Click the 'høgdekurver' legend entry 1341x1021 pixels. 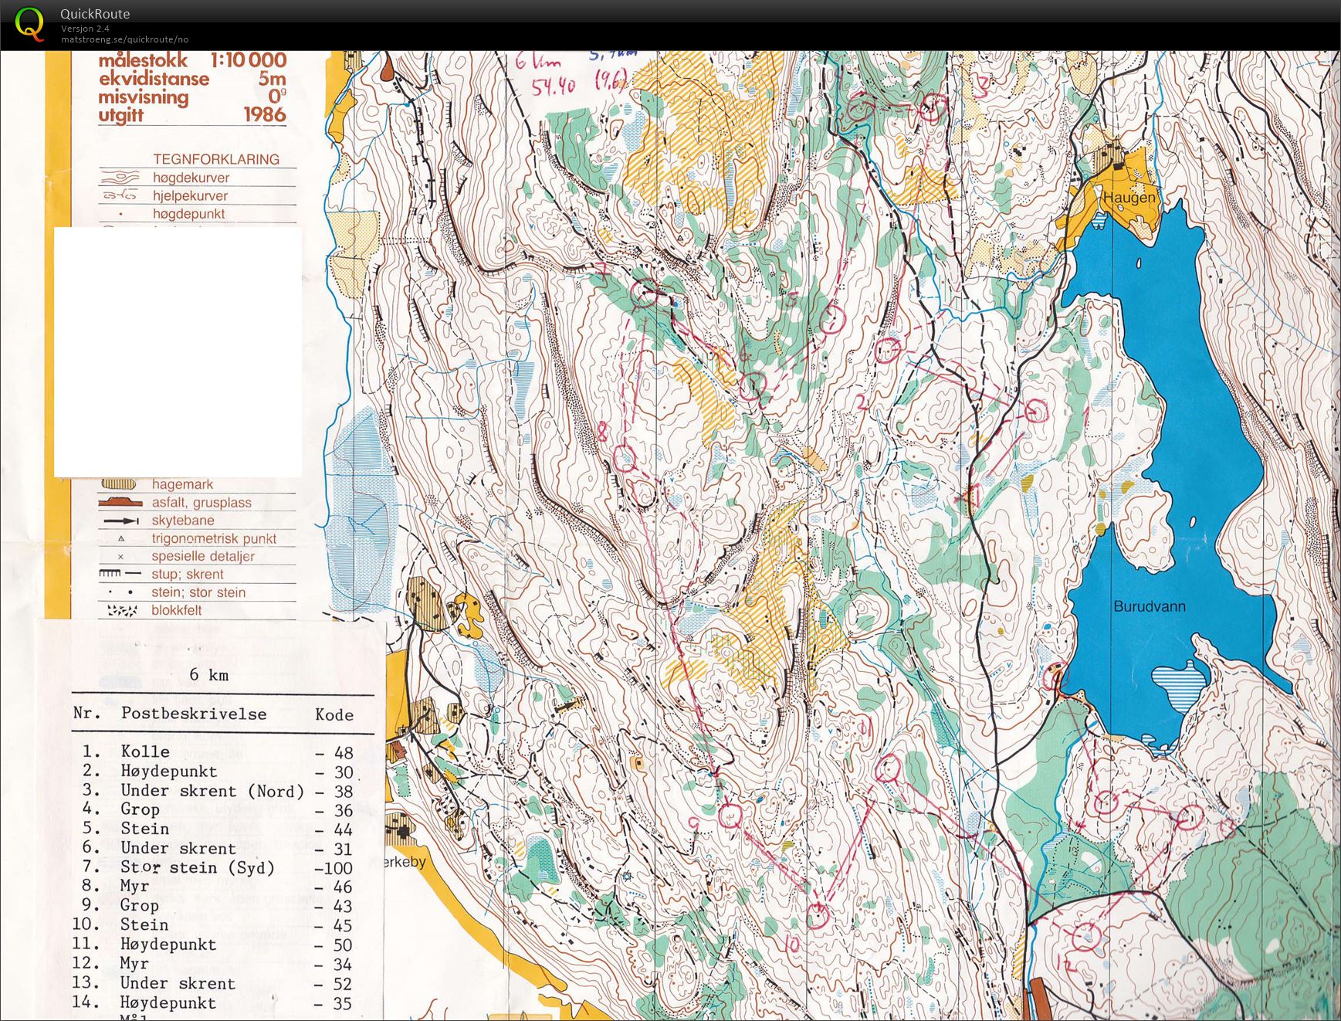tap(191, 178)
